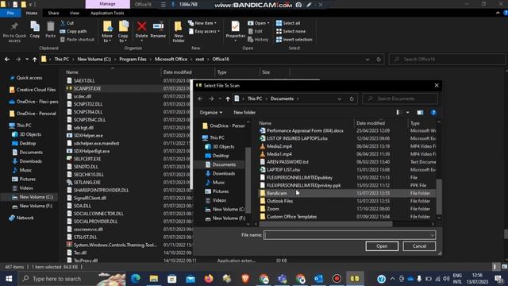
Task: Click the Open button in dialog
Action: 382,246
